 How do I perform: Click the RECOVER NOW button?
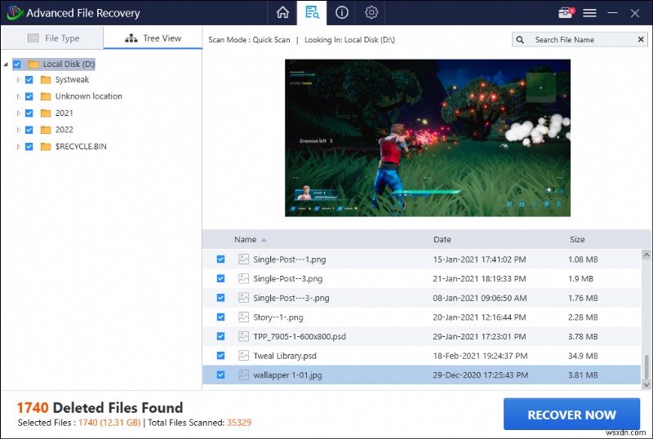coord(571,414)
